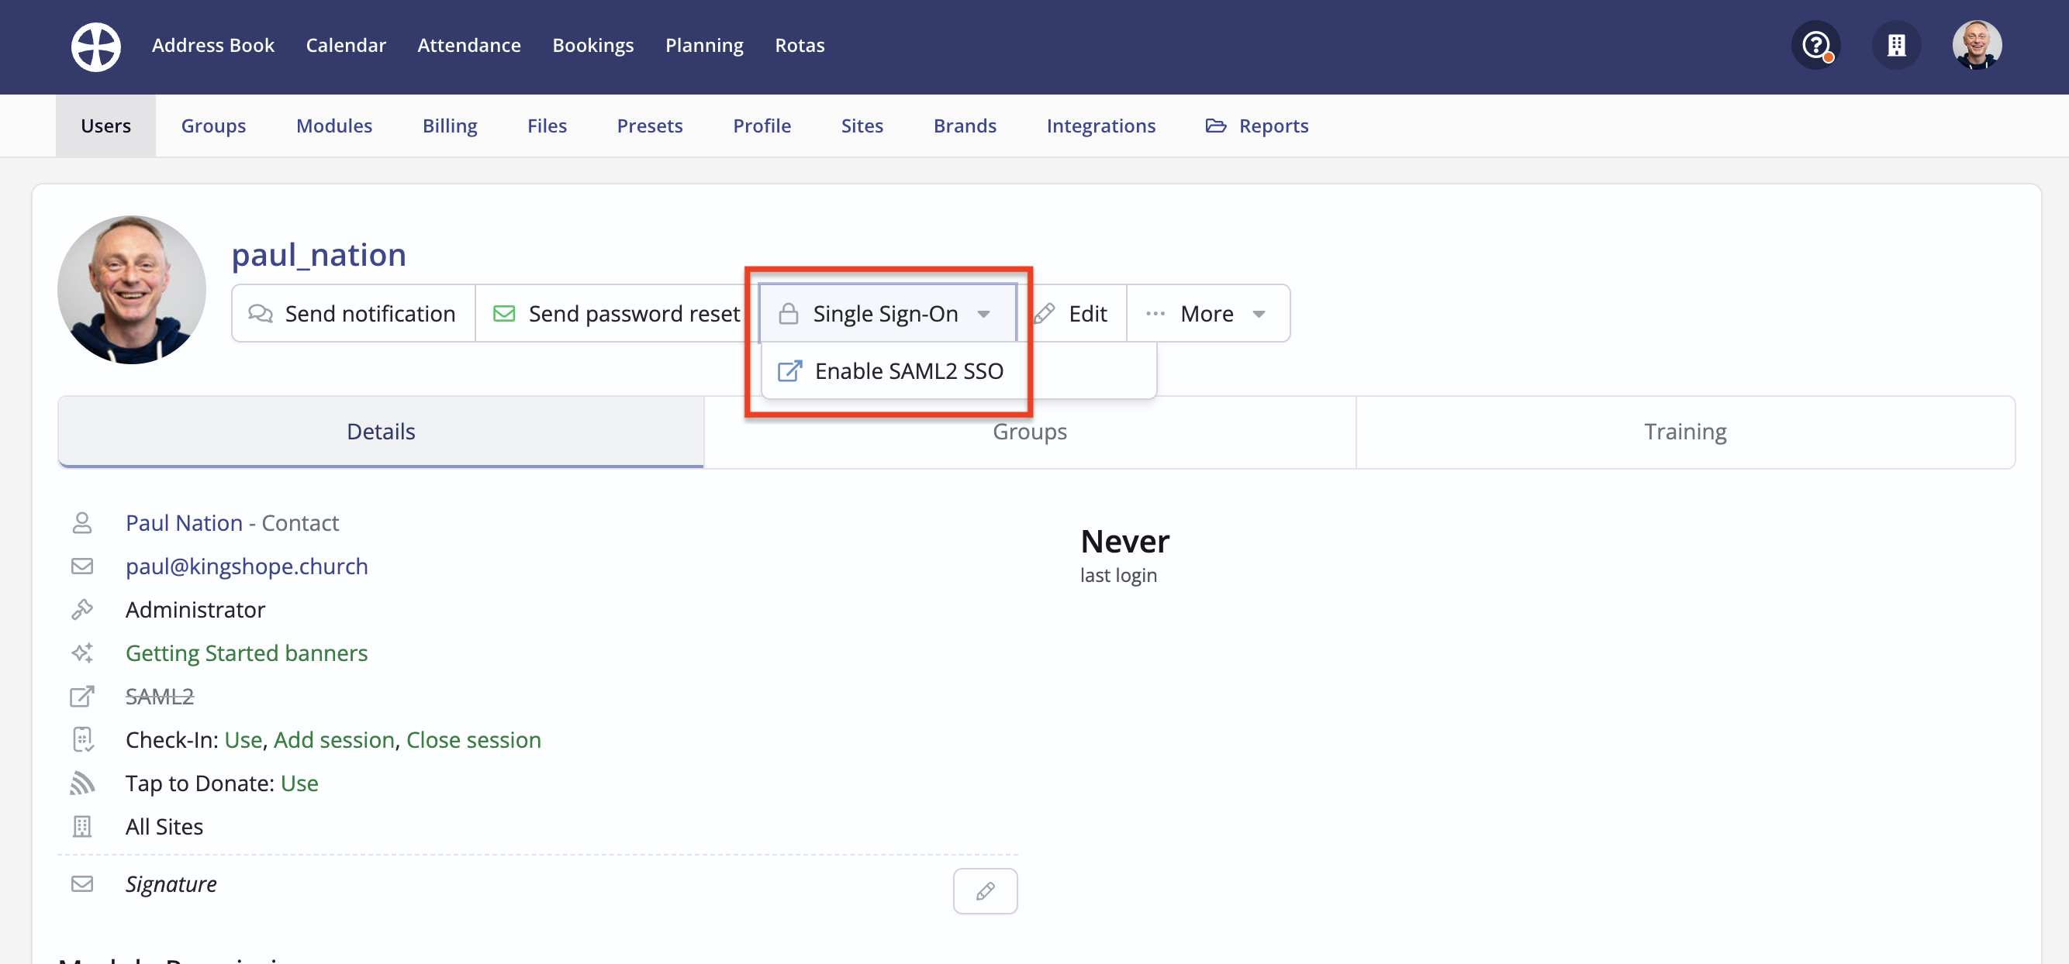
Task: Click the Send notification button
Action: [x=354, y=313]
